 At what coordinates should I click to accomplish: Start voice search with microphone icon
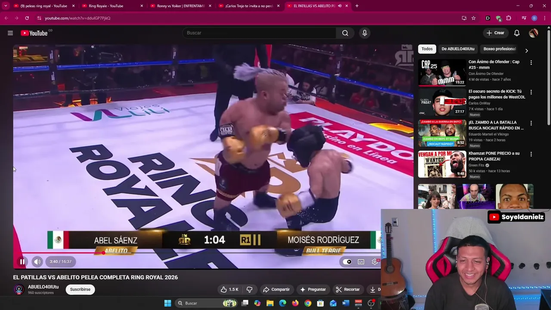(365, 33)
